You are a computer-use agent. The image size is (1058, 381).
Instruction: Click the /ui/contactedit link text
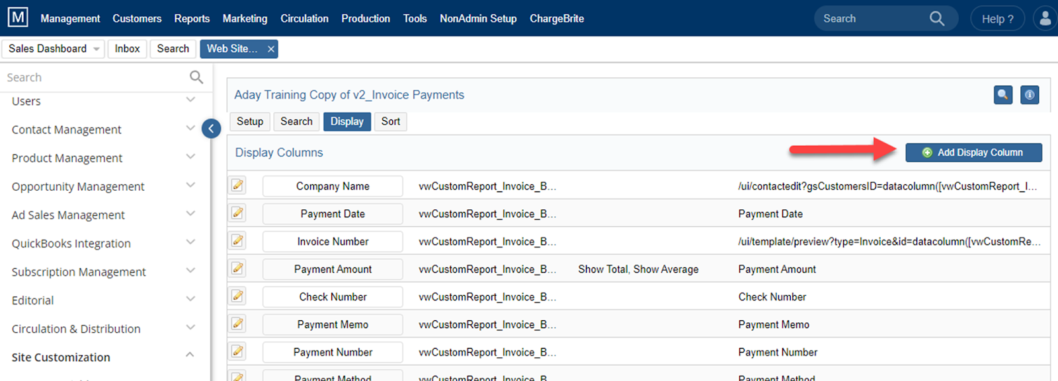point(887,186)
